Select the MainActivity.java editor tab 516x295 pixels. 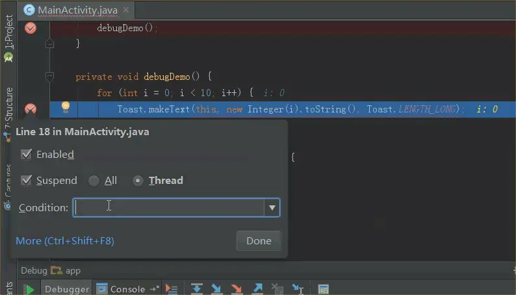click(x=77, y=10)
